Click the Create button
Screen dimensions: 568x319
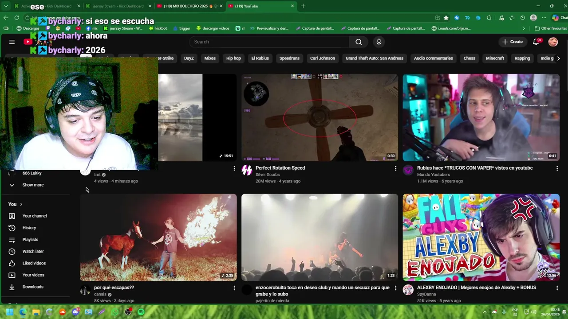[x=512, y=42]
